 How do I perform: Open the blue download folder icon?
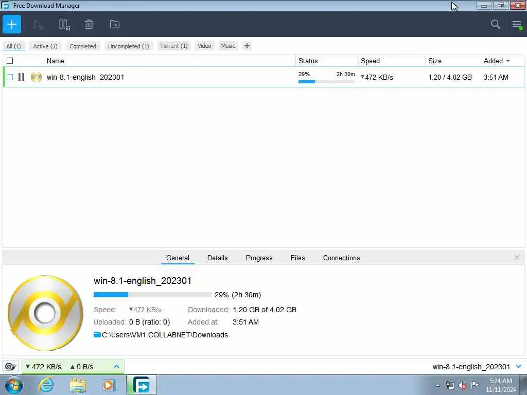coord(97,334)
